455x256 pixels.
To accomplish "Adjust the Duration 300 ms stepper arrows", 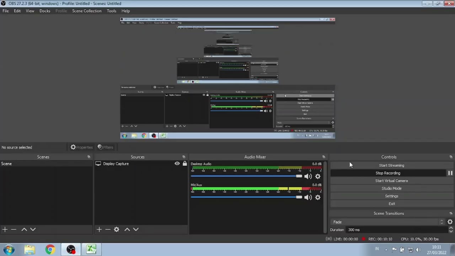I will 451,230.
